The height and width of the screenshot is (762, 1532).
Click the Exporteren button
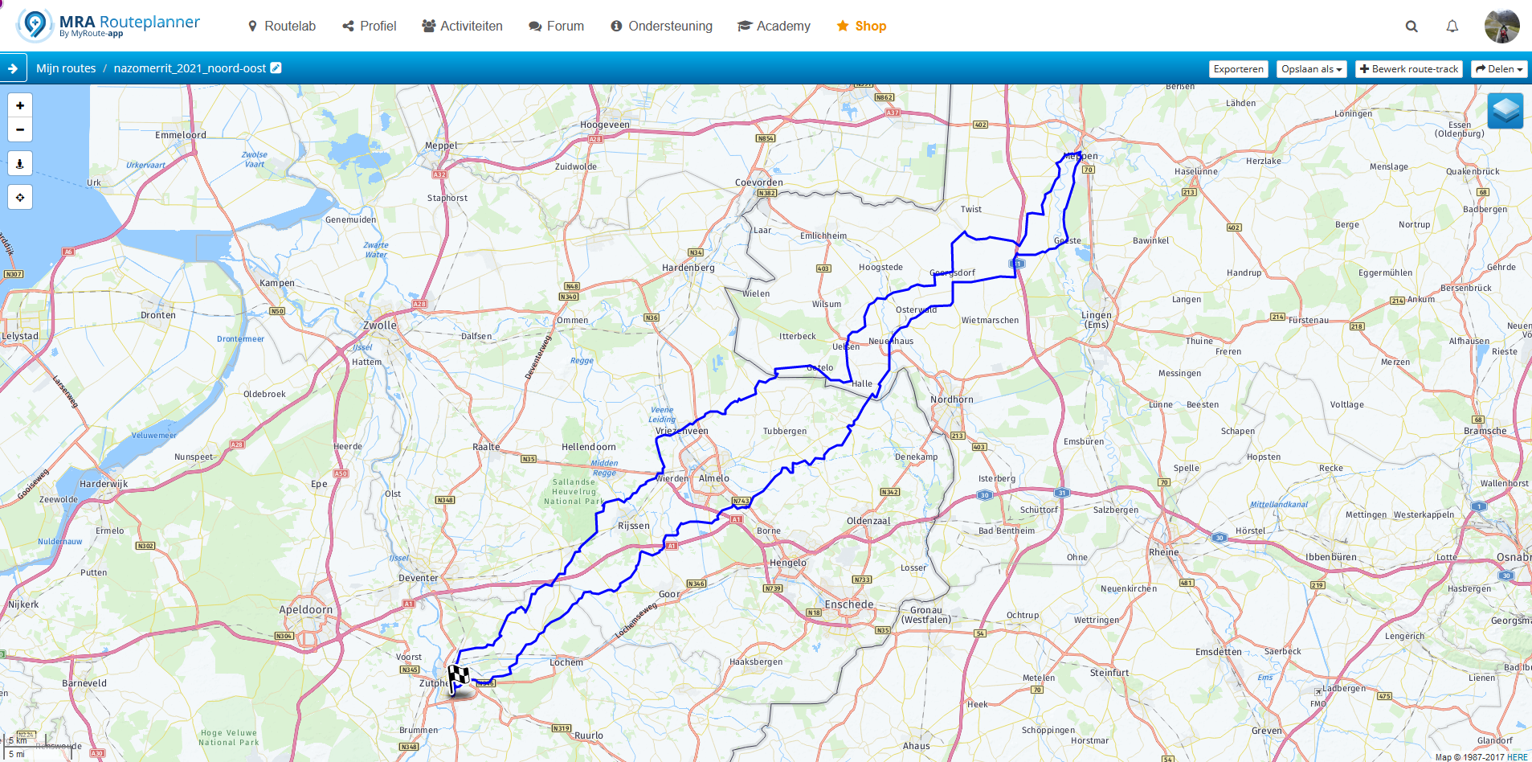click(1238, 69)
